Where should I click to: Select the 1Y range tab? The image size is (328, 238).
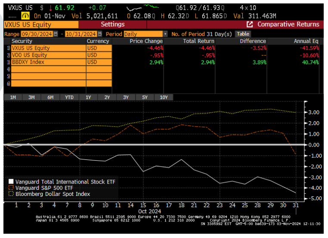[x=88, y=97]
